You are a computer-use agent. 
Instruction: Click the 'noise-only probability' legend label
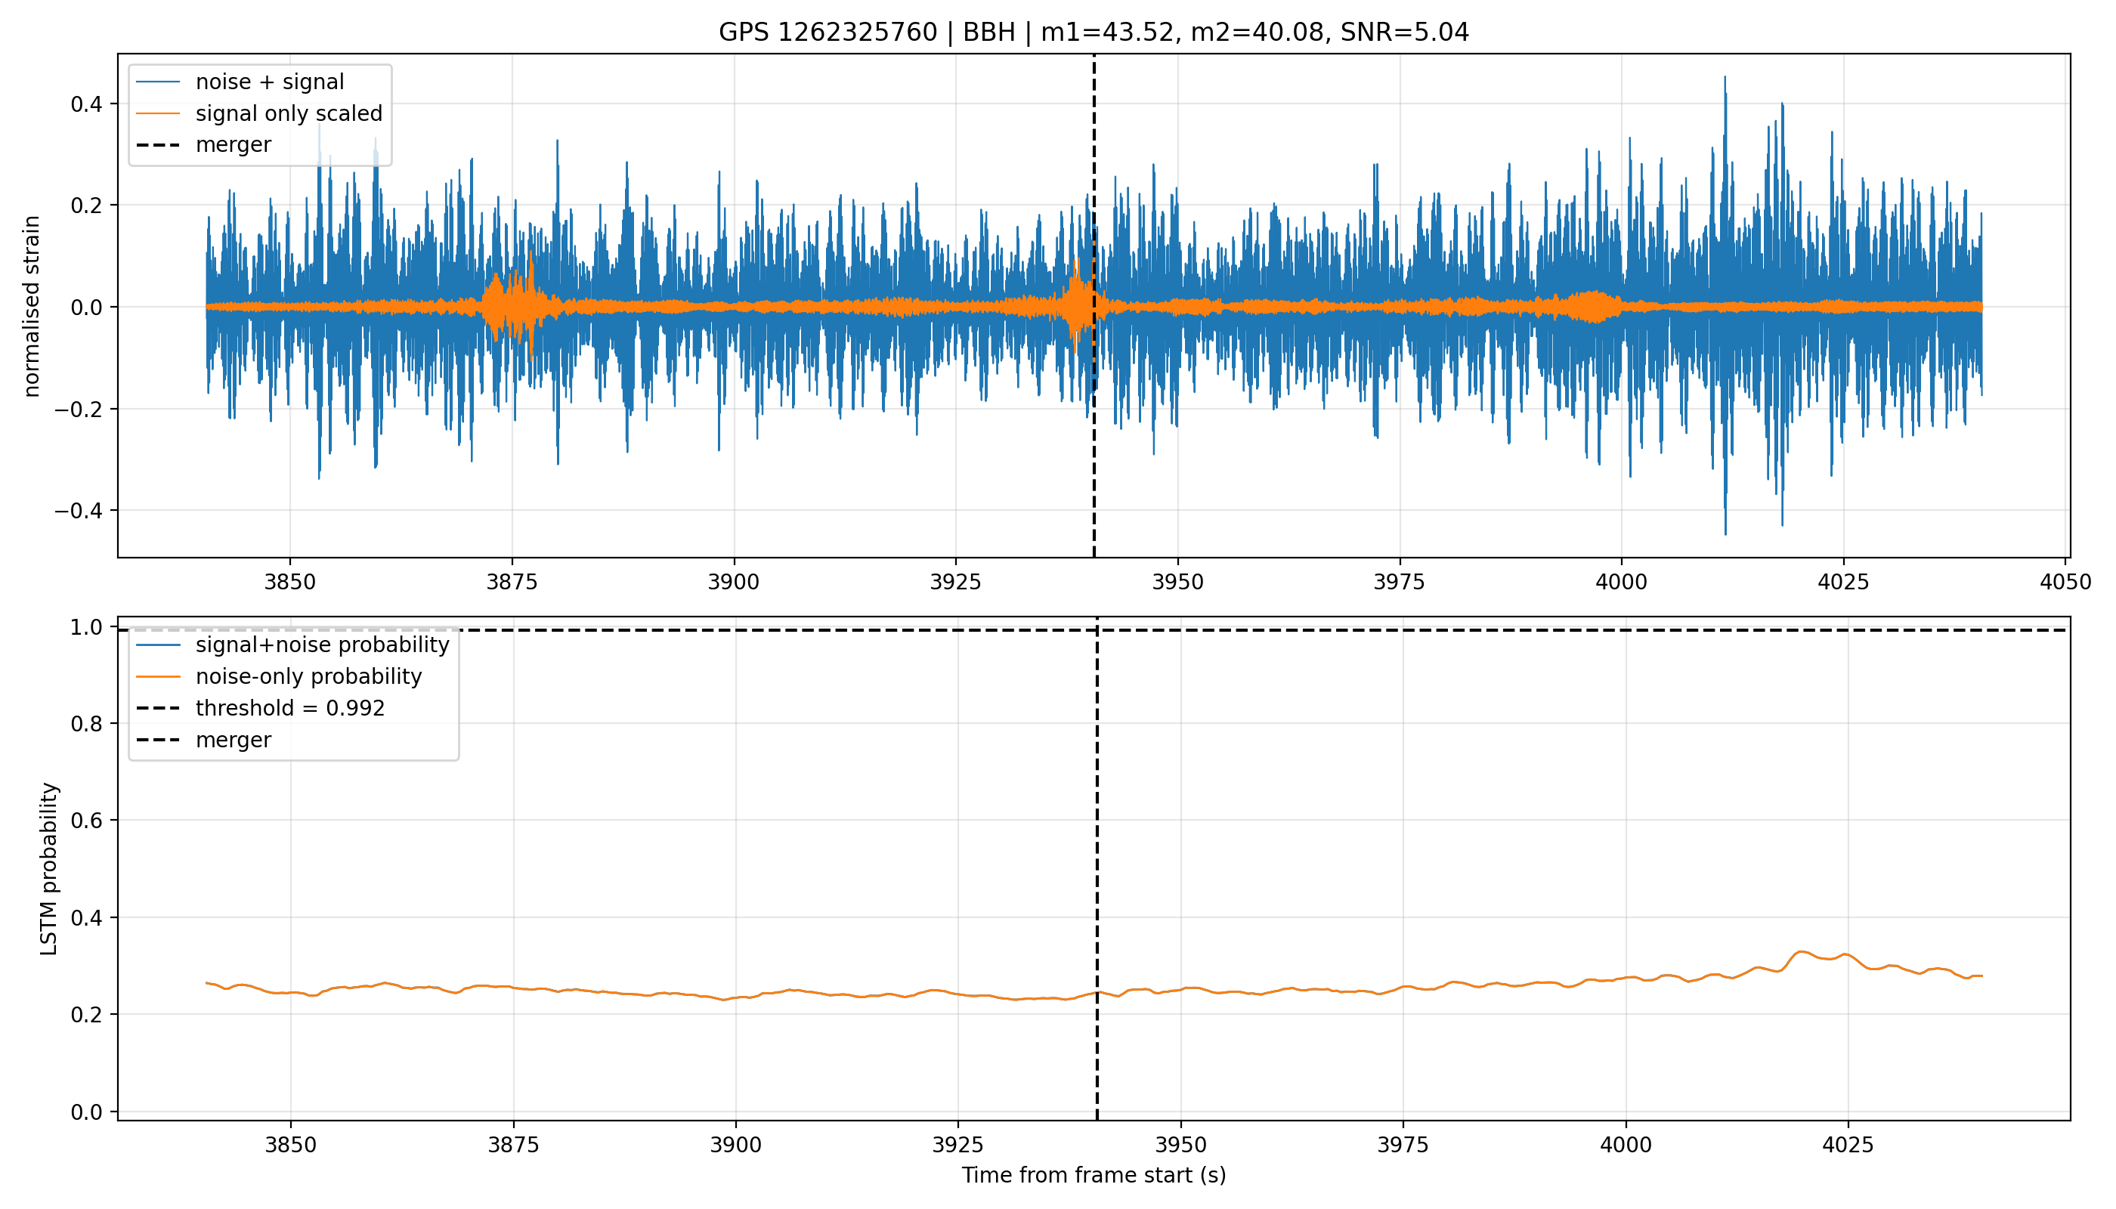tap(308, 677)
